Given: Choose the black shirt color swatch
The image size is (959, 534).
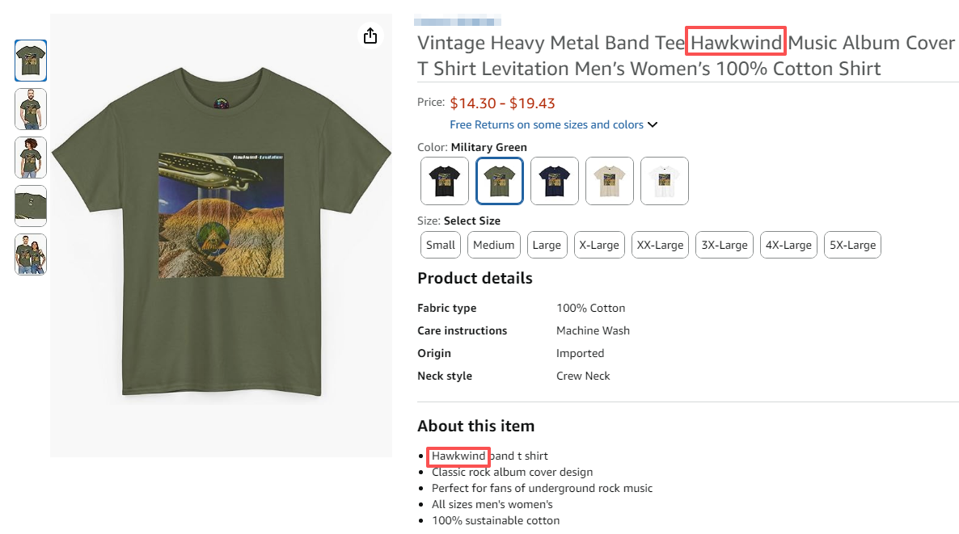Looking at the screenshot, I should click(445, 181).
